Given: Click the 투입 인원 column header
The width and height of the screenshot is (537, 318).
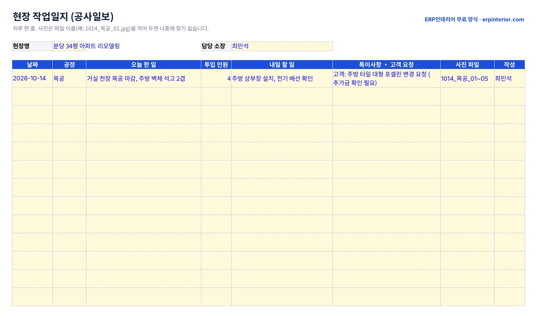Looking at the screenshot, I should tap(216, 65).
